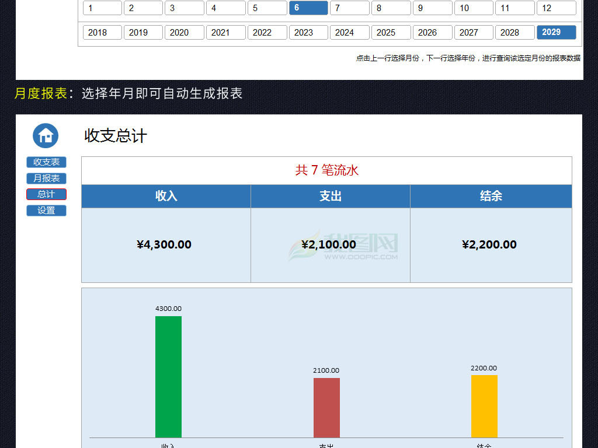Select month 12 in the month row
Viewport: 598px width, 448px height.
click(x=555, y=8)
